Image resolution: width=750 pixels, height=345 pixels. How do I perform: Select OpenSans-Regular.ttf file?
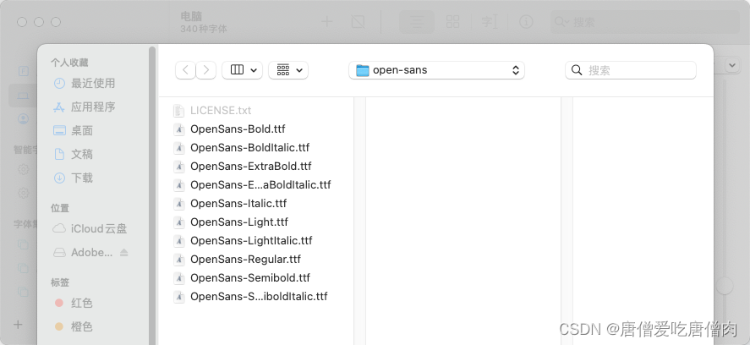click(245, 260)
